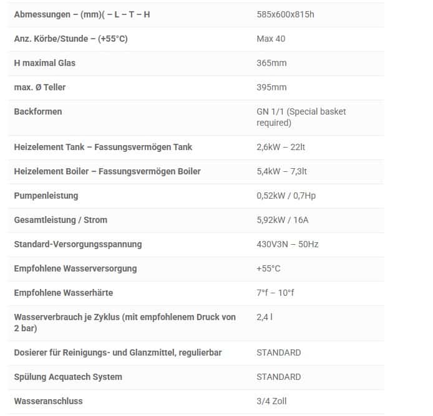Click the Pumpenleistung label

tap(46, 196)
